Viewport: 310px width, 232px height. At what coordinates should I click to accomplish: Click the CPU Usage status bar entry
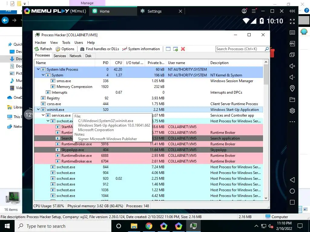(49, 206)
